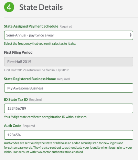Click the State Details heading
The height and width of the screenshot is (160, 138).
[41, 7]
